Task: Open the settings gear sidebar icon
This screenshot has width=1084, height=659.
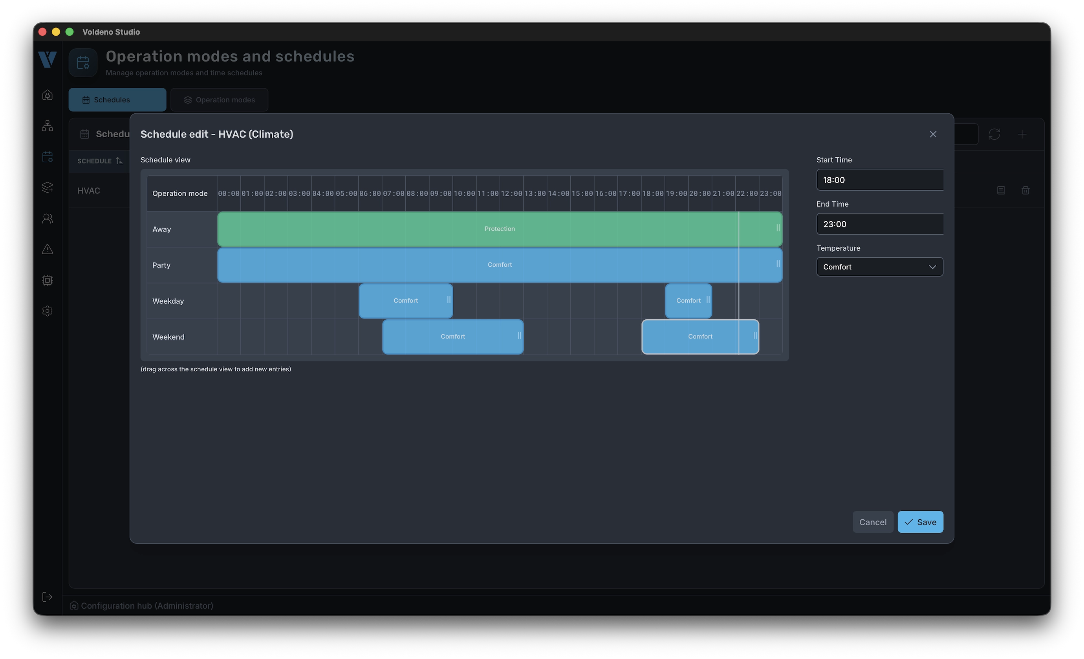Action: point(48,311)
